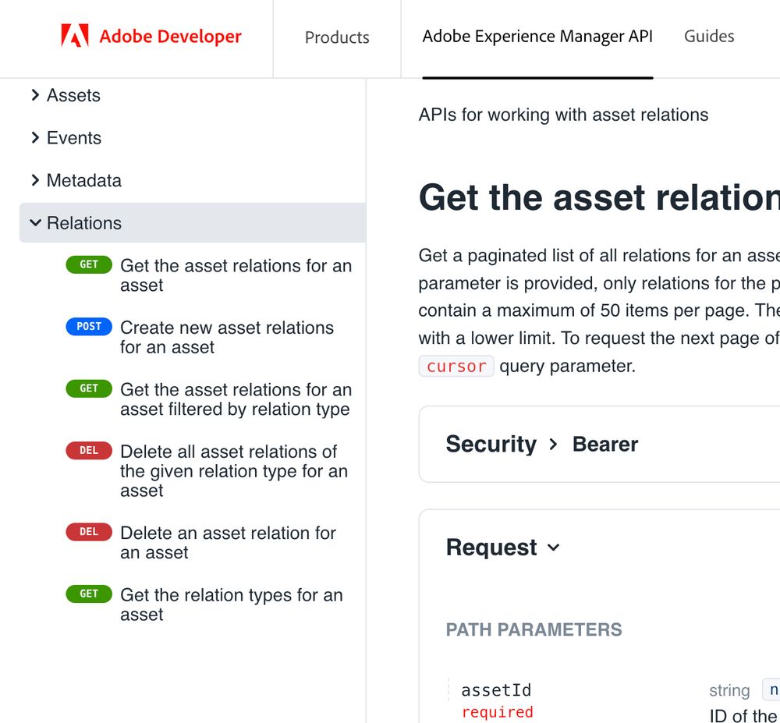Click the DEL badge for deleting all asset relations
This screenshot has width=780, height=723.
pos(88,450)
